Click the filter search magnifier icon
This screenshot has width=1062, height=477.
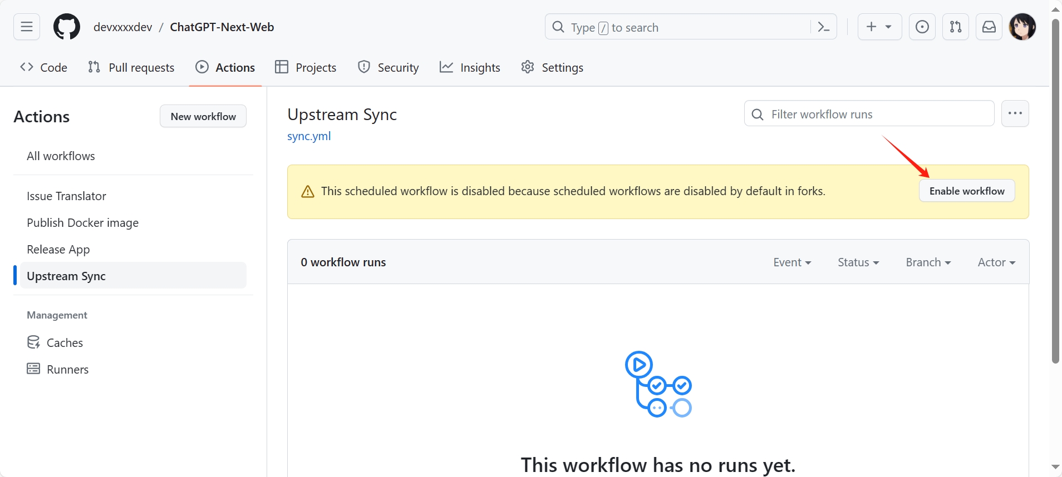[x=757, y=114]
